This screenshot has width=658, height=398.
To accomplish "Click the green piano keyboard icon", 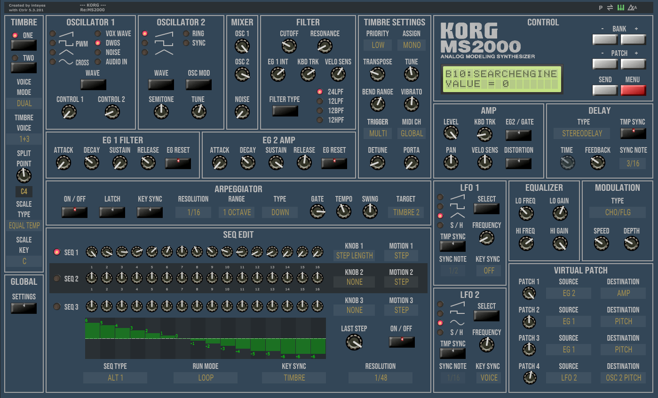I will click(x=621, y=8).
